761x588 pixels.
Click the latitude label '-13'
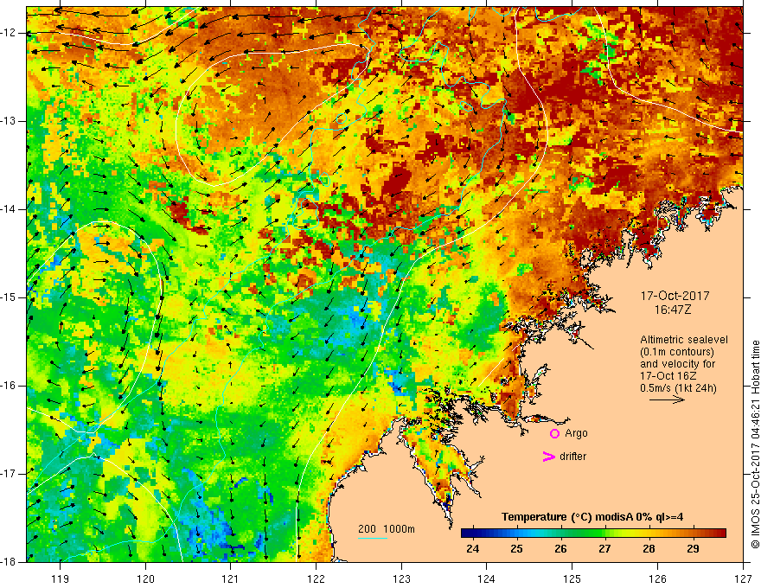tap(10, 121)
